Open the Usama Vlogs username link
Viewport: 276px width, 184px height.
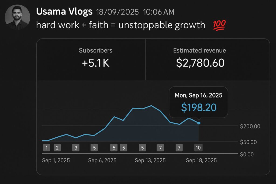64,12
